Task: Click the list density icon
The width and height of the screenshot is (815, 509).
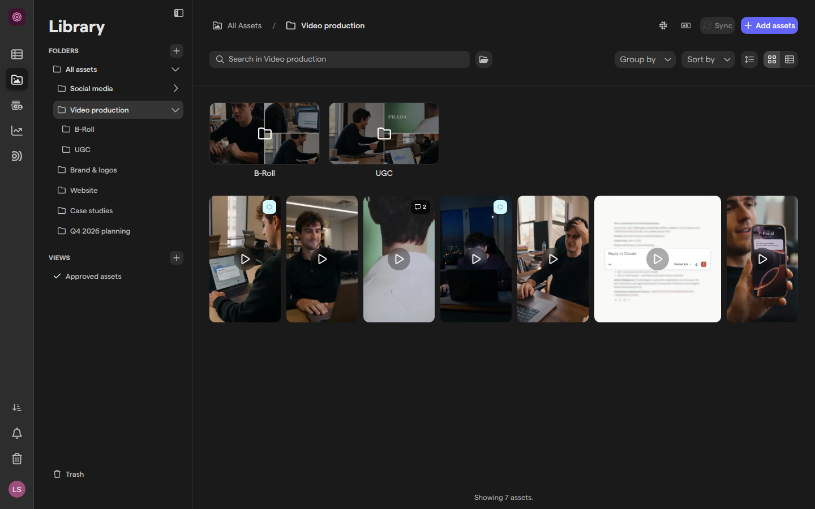Action: tap(749, 59)
